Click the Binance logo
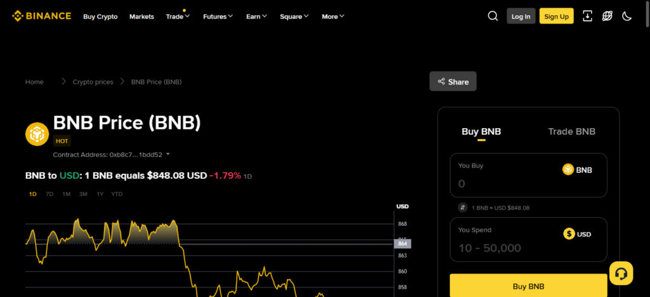This screenshot has height=297, width=650. 41,16
